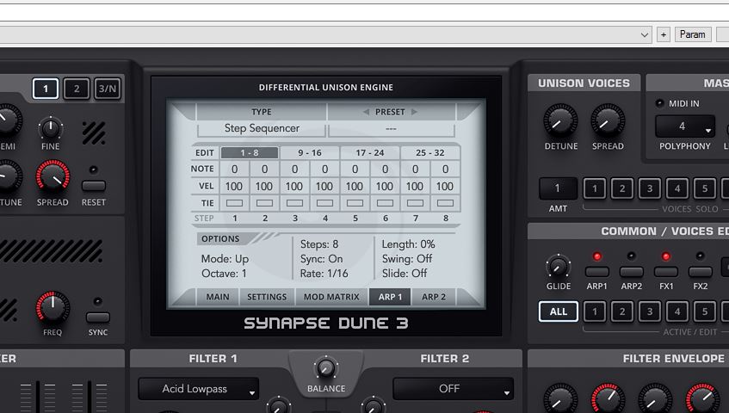
Task: Click the Steps: 8 option
Action: [x=319, y=244]
